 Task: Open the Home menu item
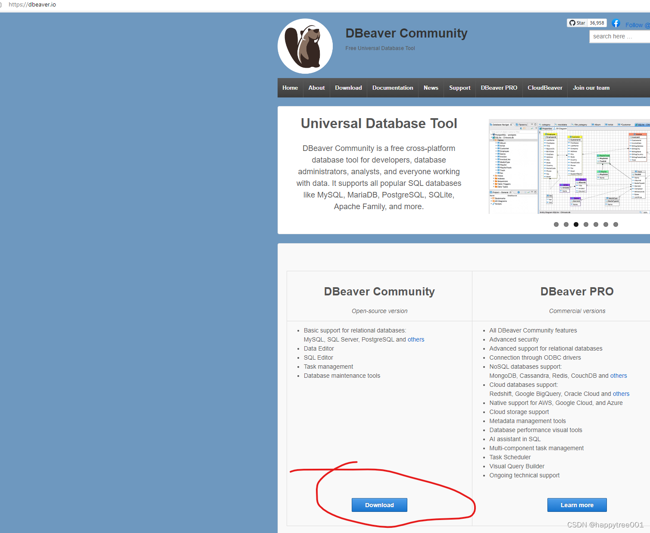290,88
